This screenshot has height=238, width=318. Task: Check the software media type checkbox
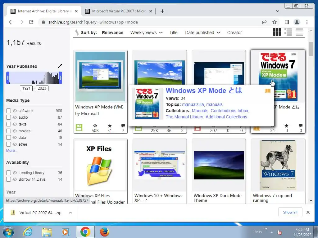pyautogui.click(x=8, y=111)
